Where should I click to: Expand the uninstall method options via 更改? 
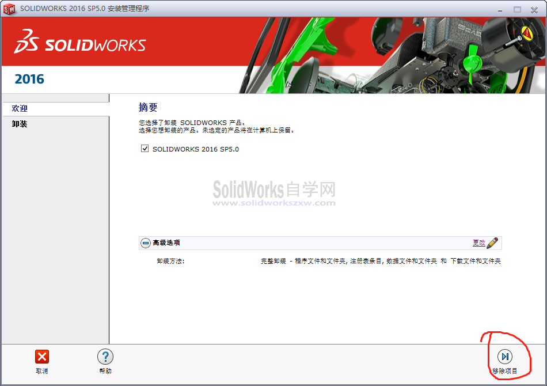coord(480,243)
